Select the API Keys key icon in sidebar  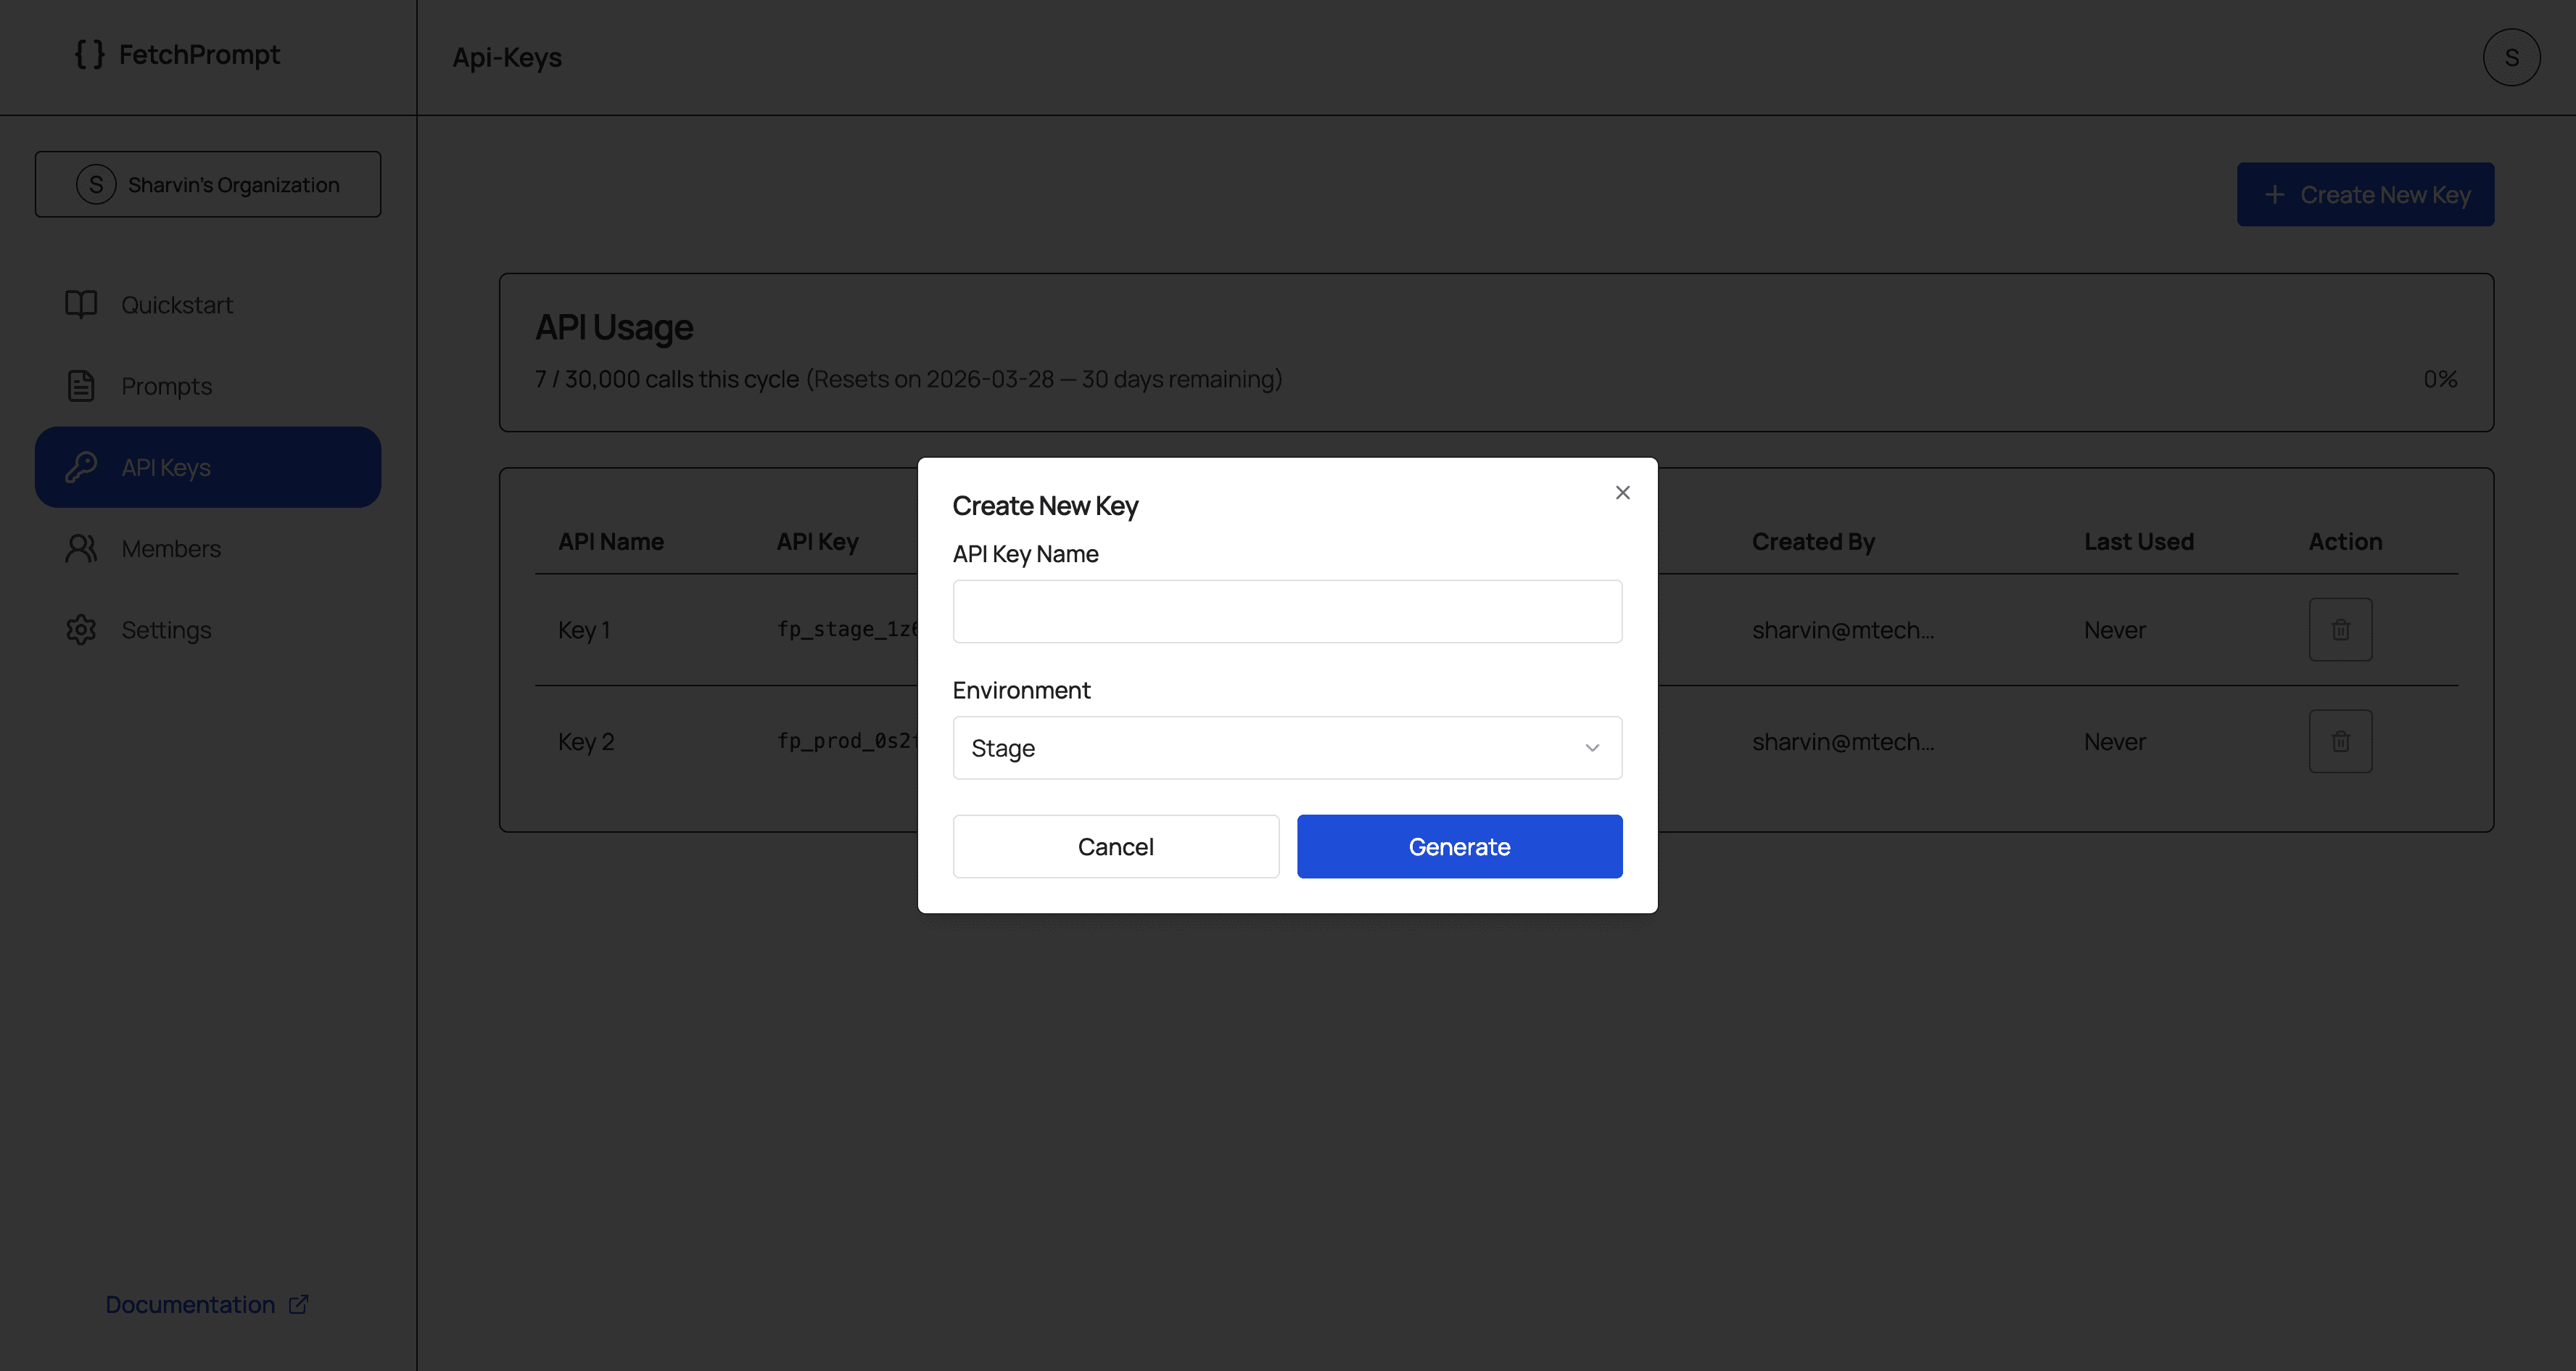(81, 466)
